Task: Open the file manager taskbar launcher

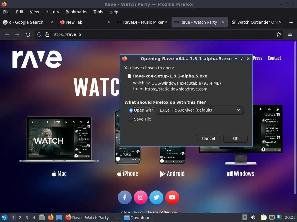Action: click(x=42, y=217)
